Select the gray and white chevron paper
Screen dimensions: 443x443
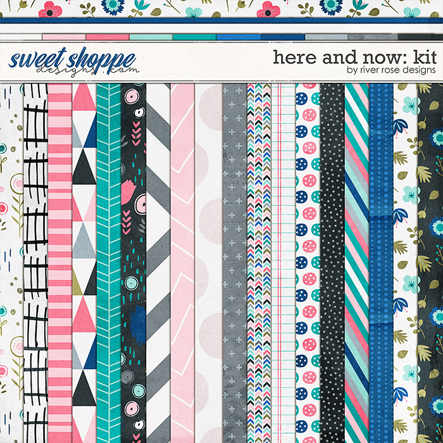pyautogui.click(x=158, y=263)
